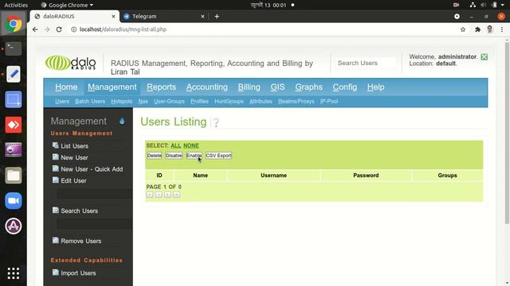The height and width of the screenshot is (286, 510).
Task: Click the icon next to Import Users
Action: pyautogui.click(x=56, y=272)
